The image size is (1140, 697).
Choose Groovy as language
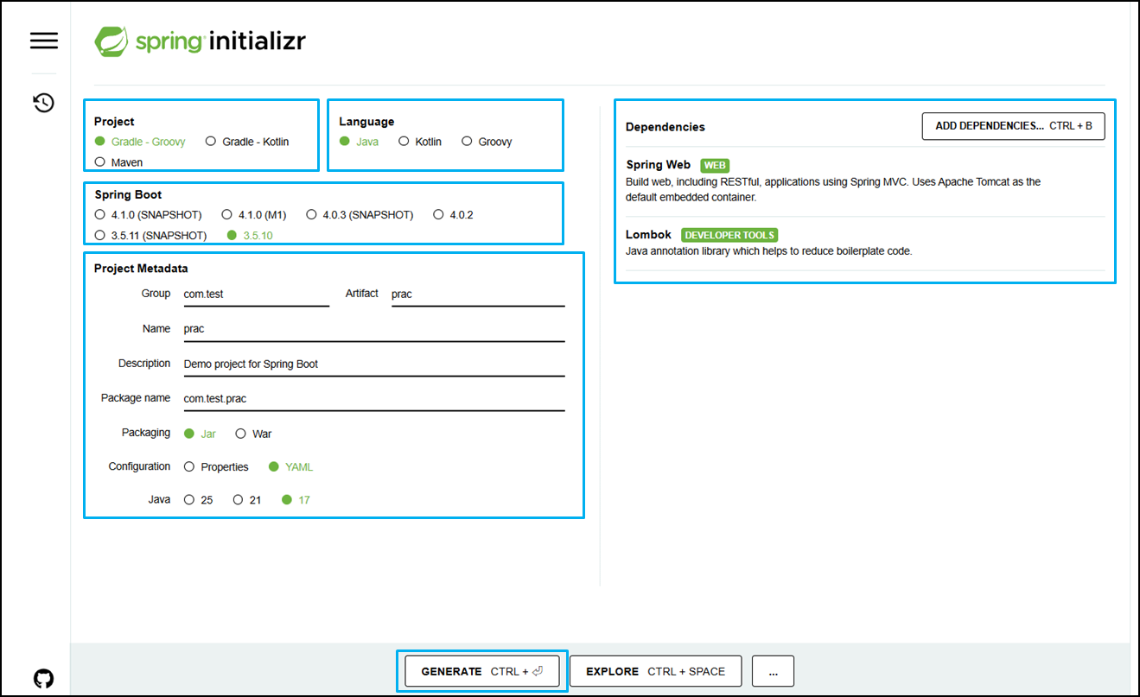pos(487,142)
